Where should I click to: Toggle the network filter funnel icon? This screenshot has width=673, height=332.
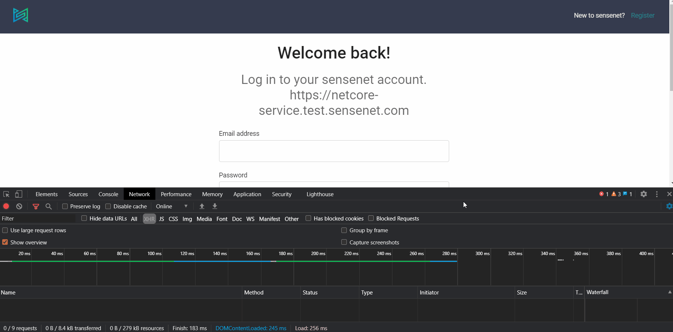[x=36, y=206]
